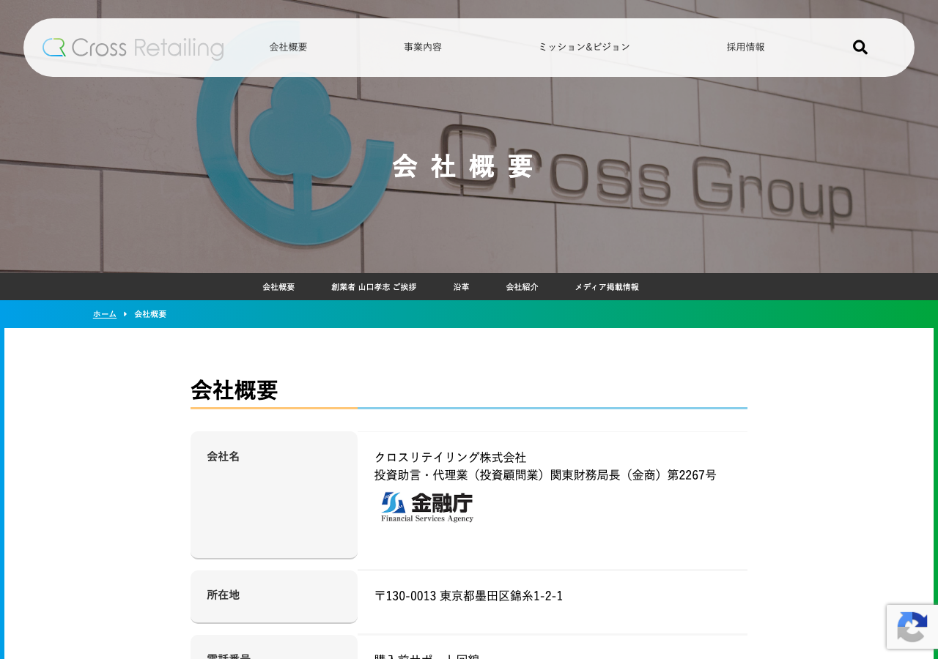The image size is (938, 659).
Task: Select 会社紹介 in the sub-navigation bar
Action: pos(522,287)
